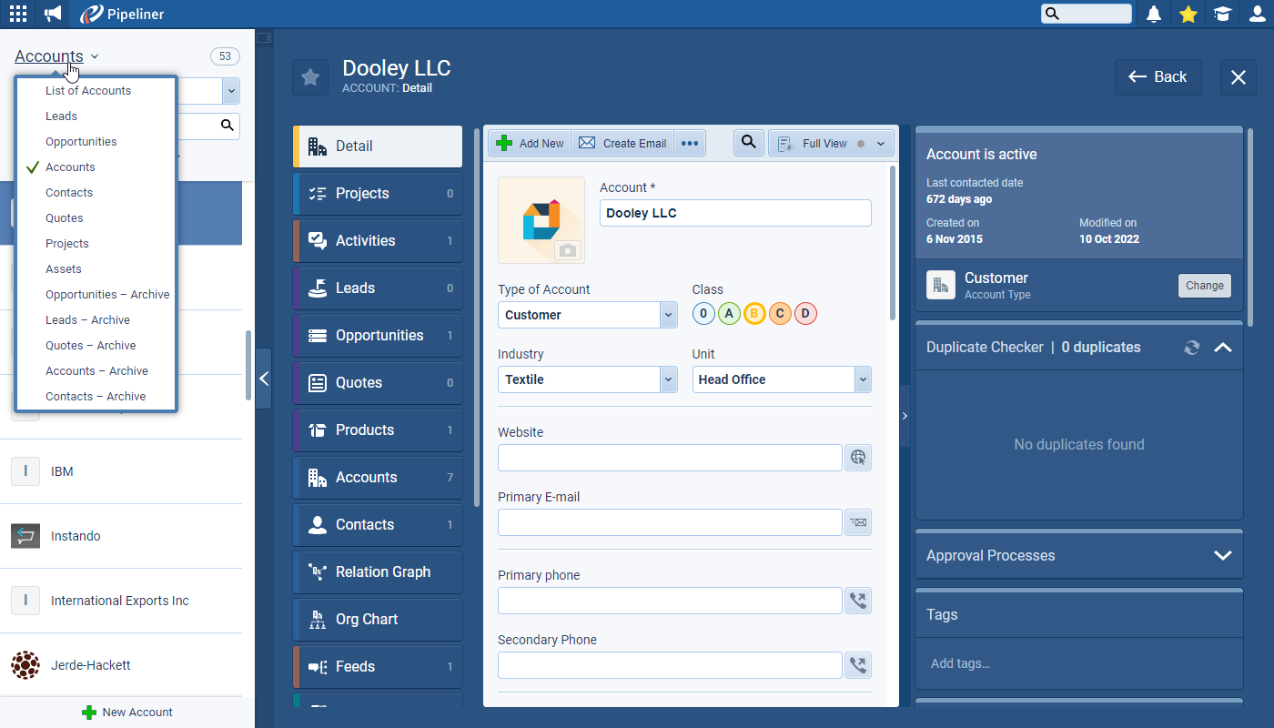
Task: Click the send-email icon beside Primary E-mail
Action: coord(857,522)
